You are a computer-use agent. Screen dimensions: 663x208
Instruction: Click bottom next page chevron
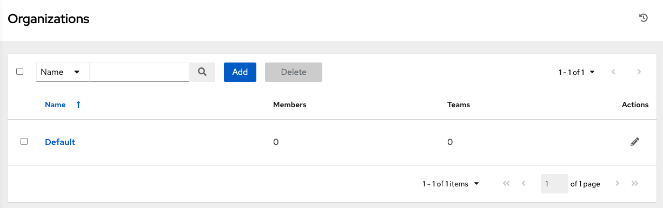click(618, 184)
